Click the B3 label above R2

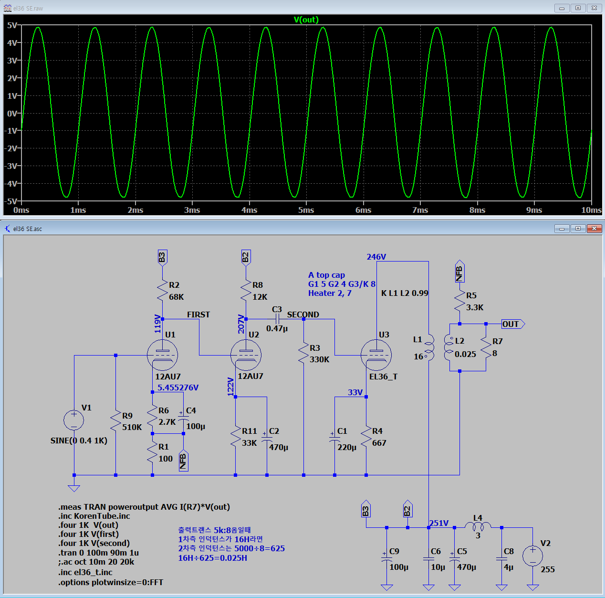[162, 257]
